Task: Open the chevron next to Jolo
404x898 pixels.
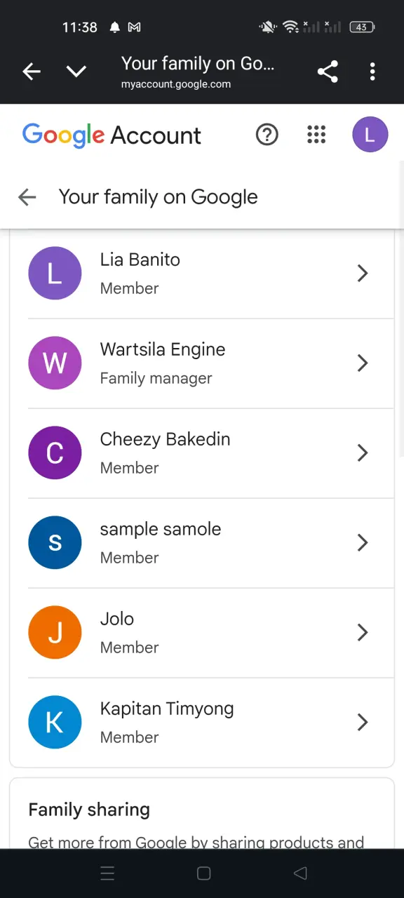Action: [x=363, y=632]
